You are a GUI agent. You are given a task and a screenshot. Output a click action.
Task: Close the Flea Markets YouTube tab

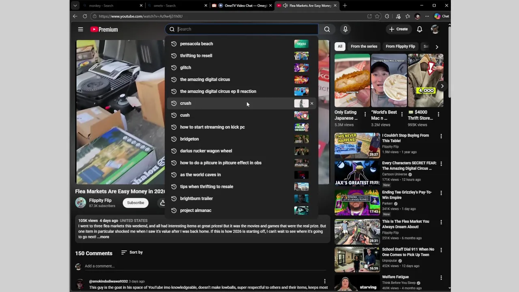point(335,6)
